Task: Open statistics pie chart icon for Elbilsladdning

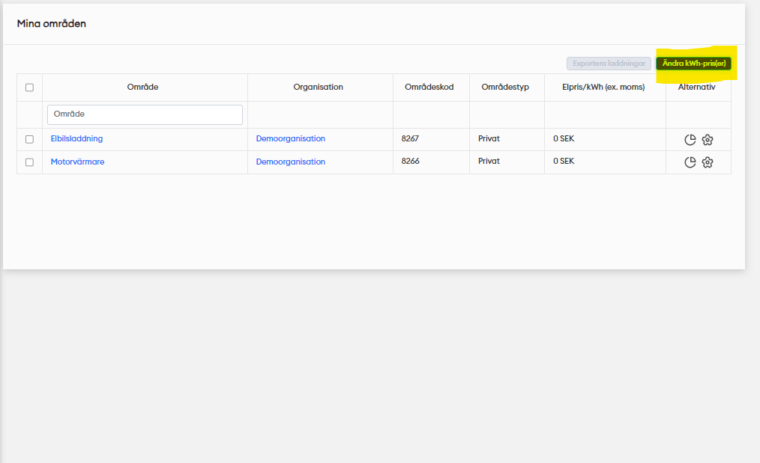Action: pyautogui.click(x=690, y=140)
